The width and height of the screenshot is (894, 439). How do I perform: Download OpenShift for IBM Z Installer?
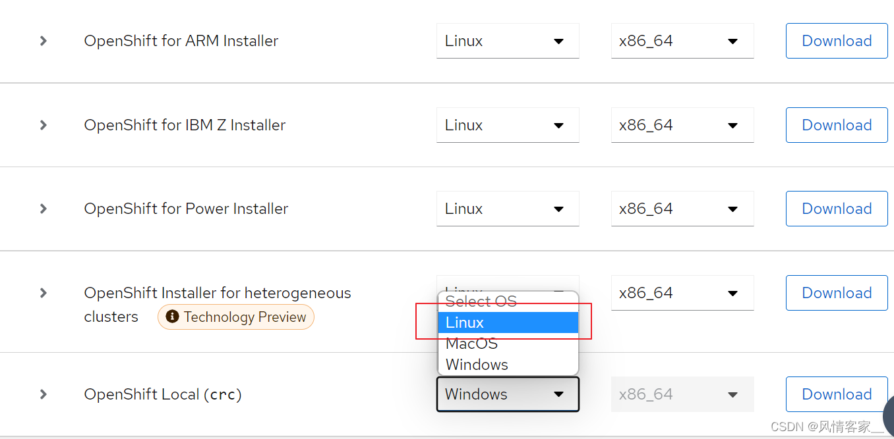[x=836, y=125]
